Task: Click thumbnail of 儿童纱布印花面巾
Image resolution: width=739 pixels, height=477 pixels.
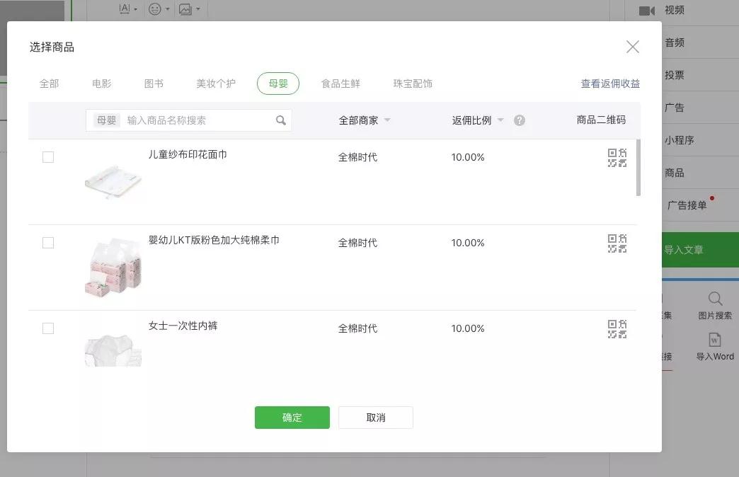Action: click(x=113, y=181)
